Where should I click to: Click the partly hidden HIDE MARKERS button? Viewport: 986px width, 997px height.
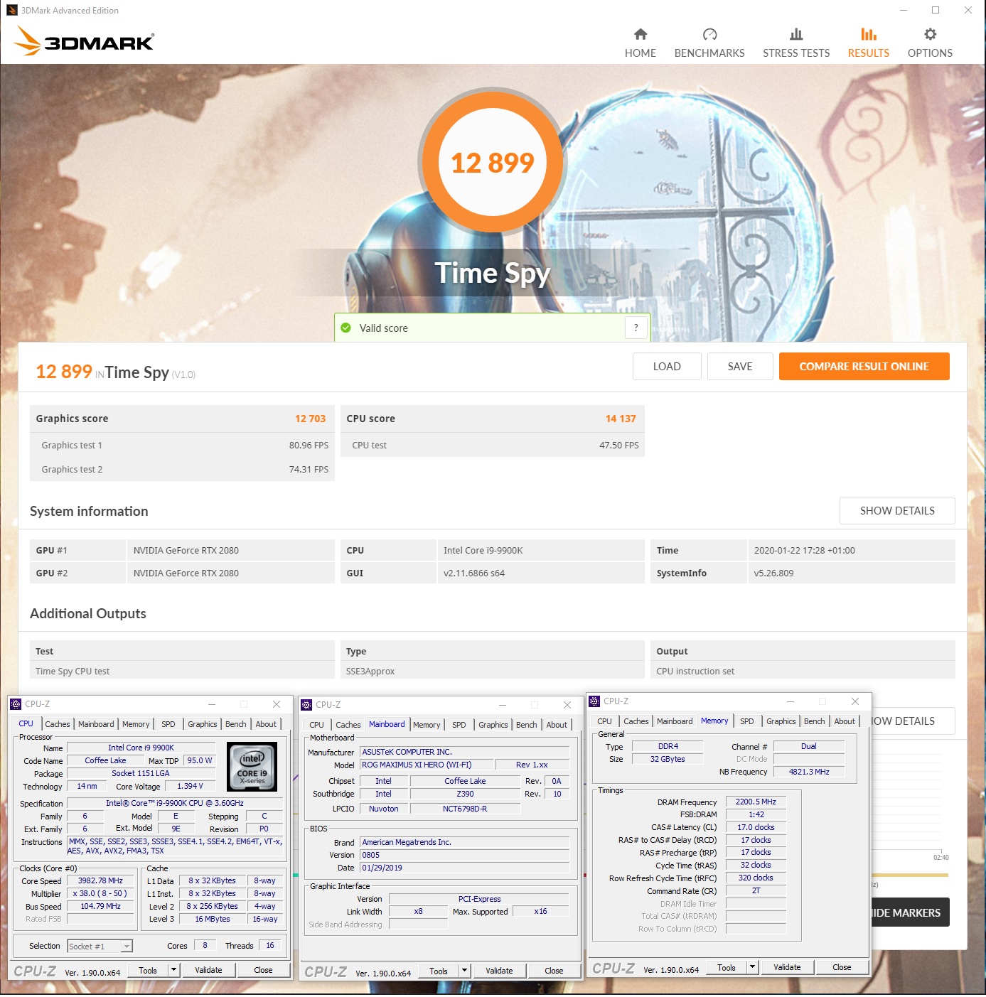point(910,912)
